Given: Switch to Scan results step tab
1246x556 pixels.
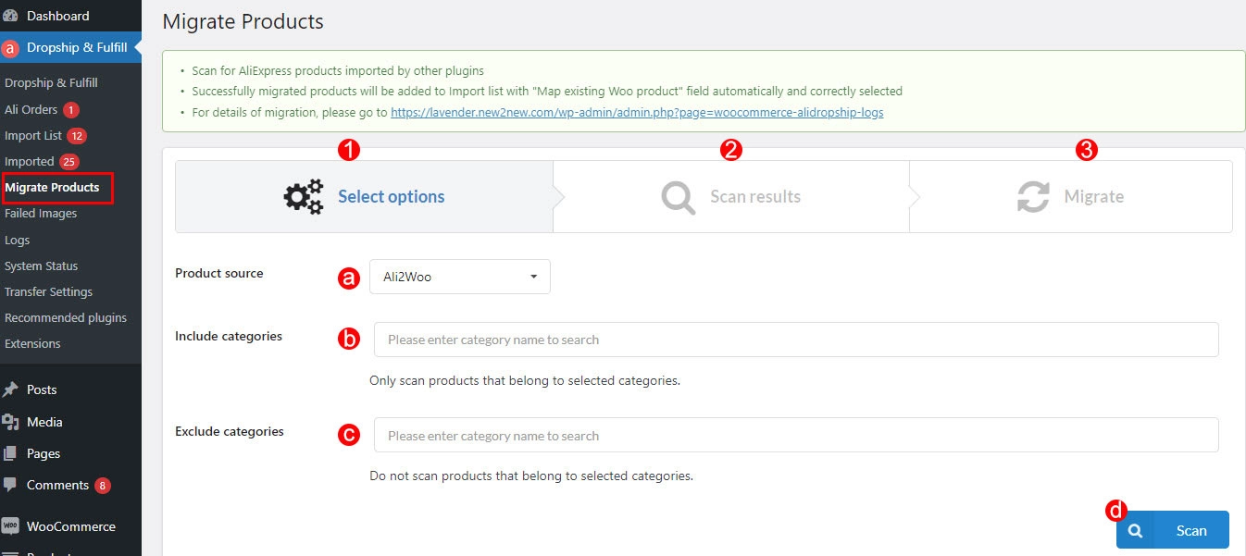Looking at the screenshot, I should point(731,196).
